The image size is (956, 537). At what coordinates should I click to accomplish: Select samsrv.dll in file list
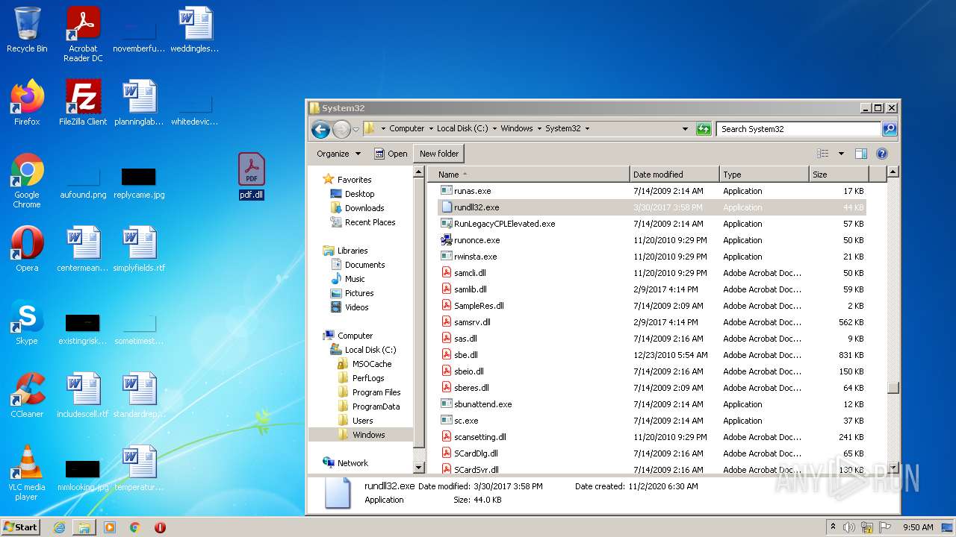(652, 322)
